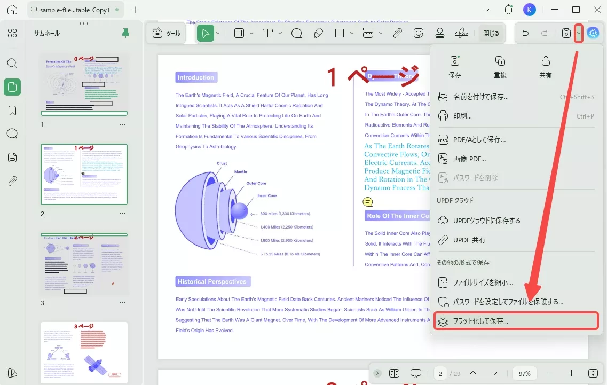Image resolution: width=607 pixels, height=385 pixels.
Task: Pin the thumbnail panel
Action: pyautogui.click(x=125, y=33)
